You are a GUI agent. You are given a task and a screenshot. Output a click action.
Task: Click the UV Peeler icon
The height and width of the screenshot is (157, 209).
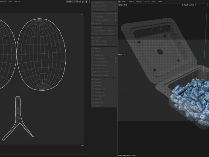93,27
